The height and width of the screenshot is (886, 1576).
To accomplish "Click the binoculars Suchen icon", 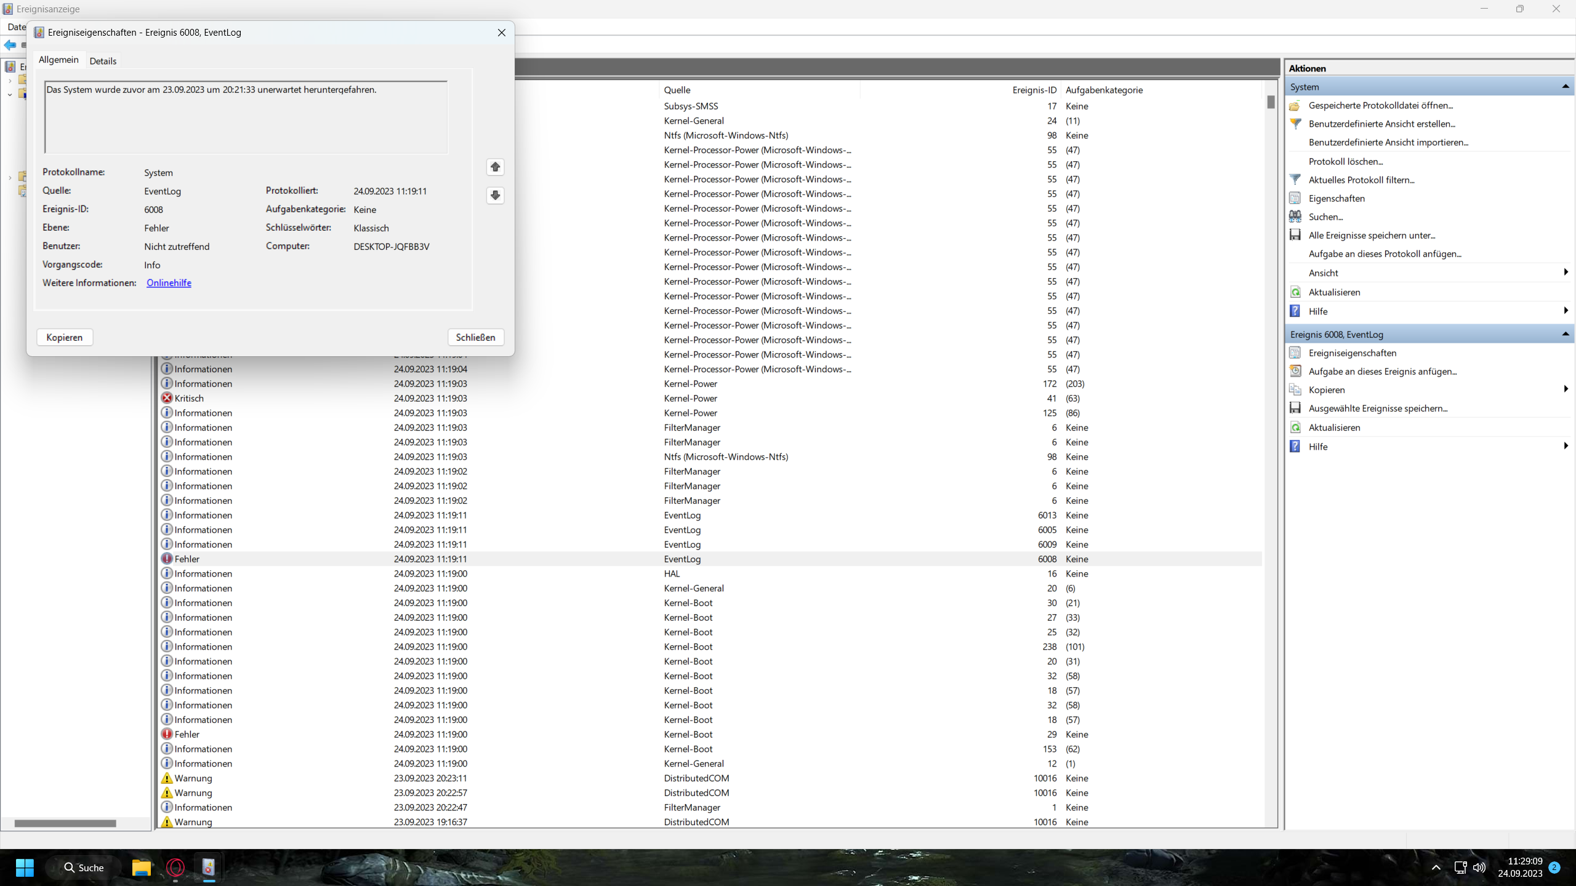I will click(1295, 217).
